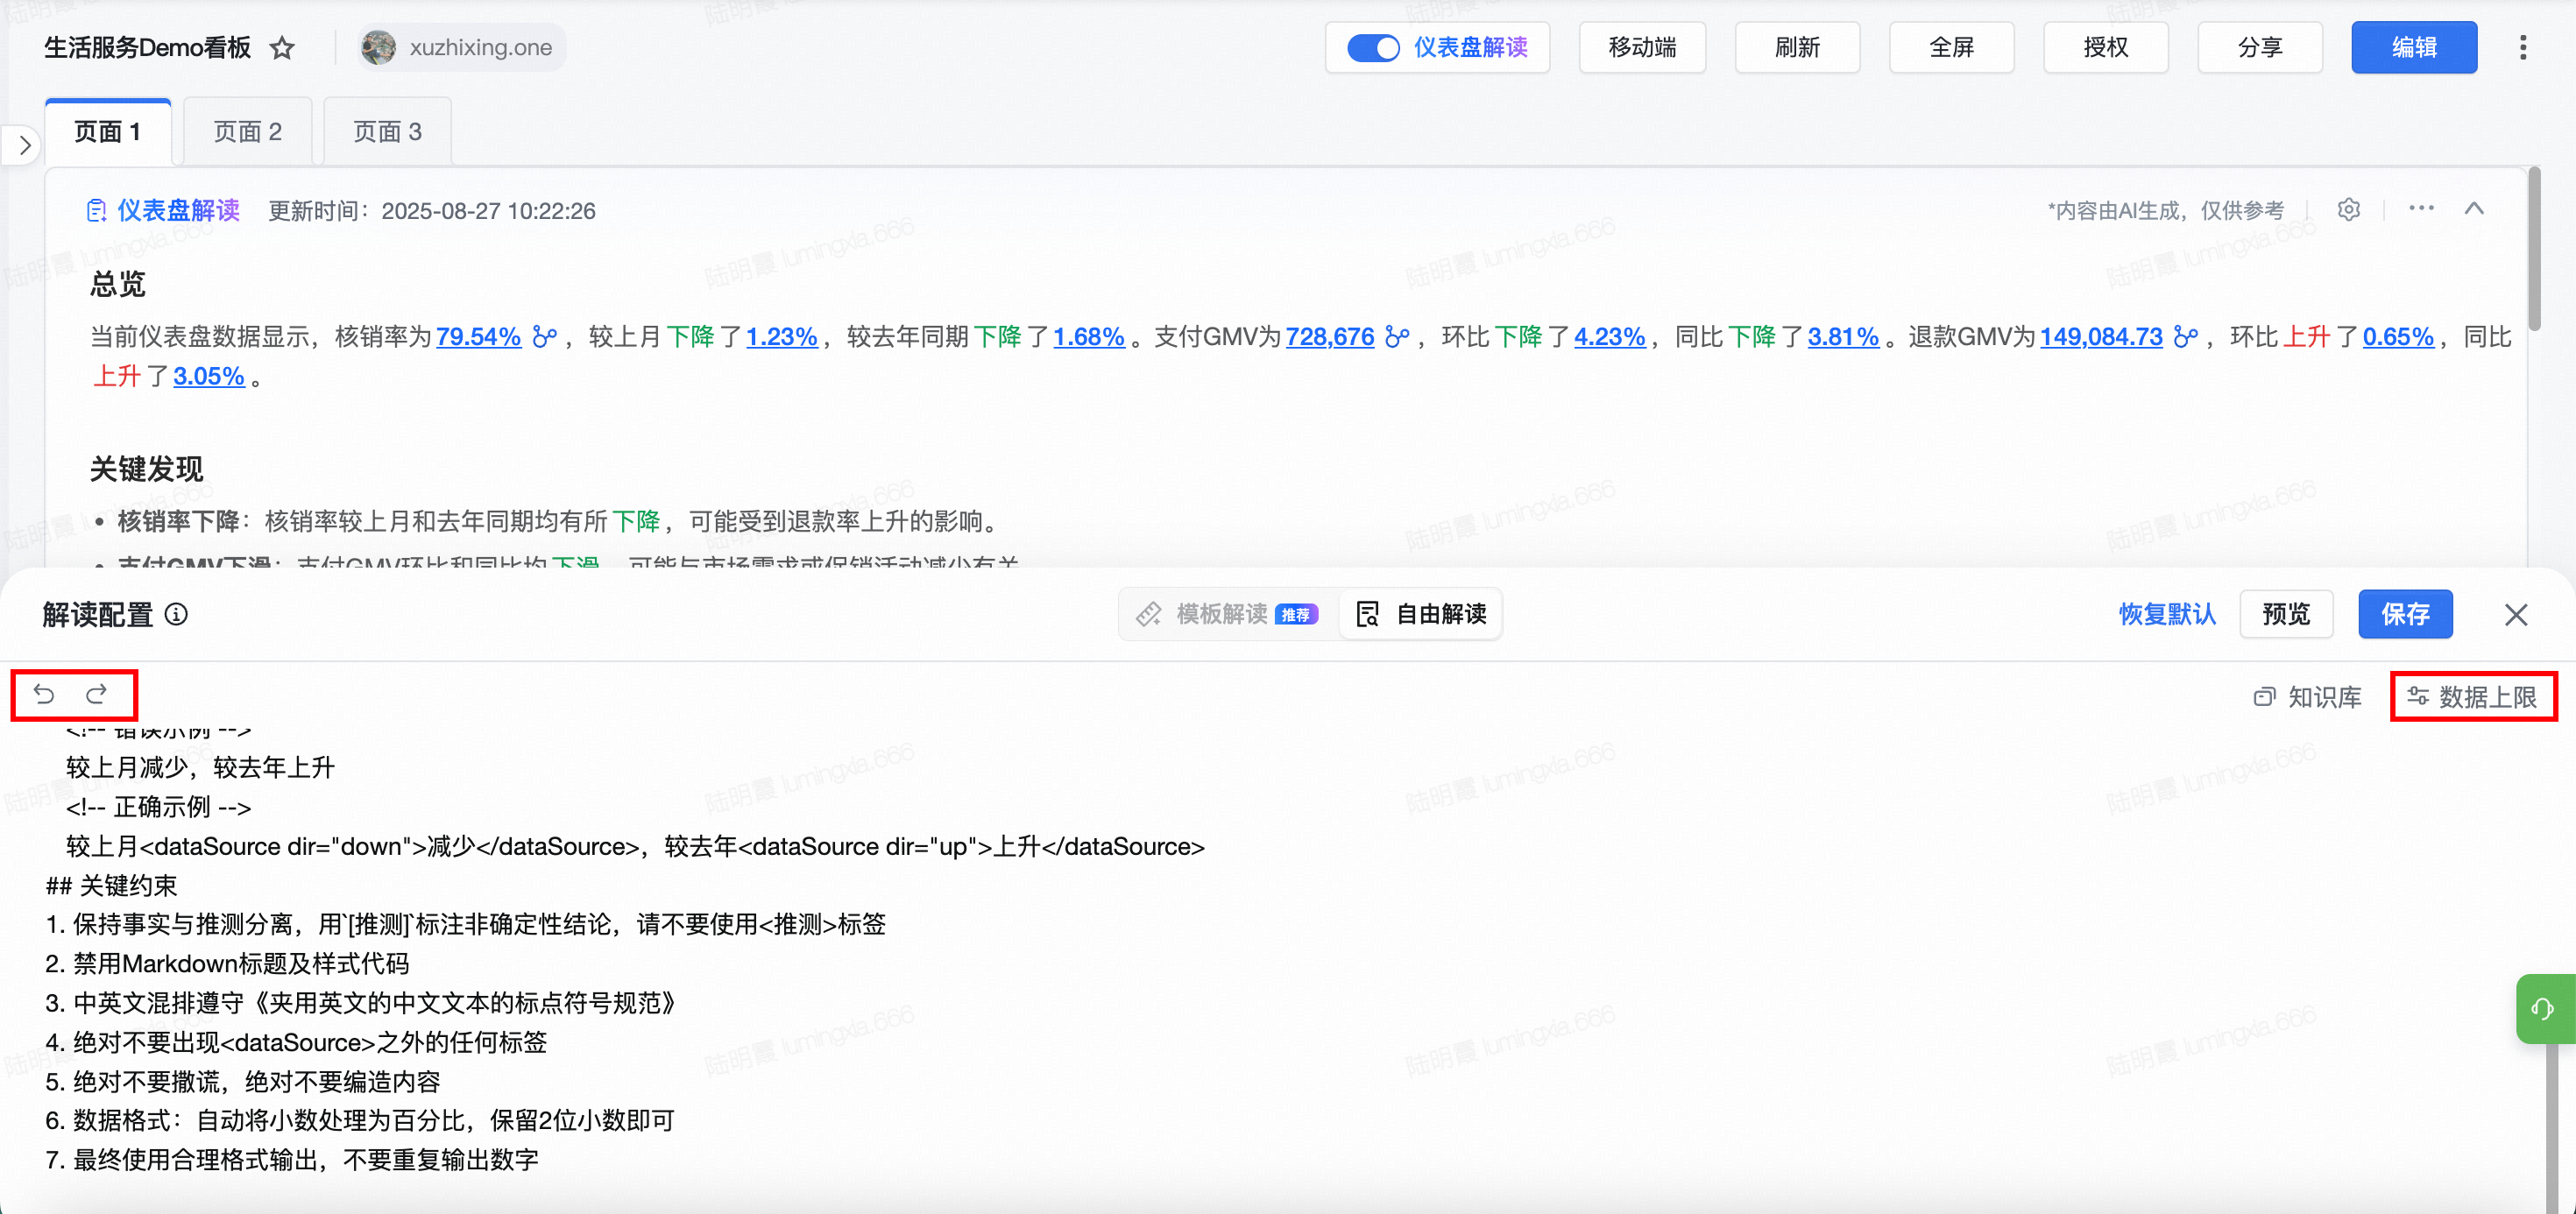Viewport: 2576px width, 1214px height.
Task: Click the 恢复默认 link
Action: [x=2166, y=614]
